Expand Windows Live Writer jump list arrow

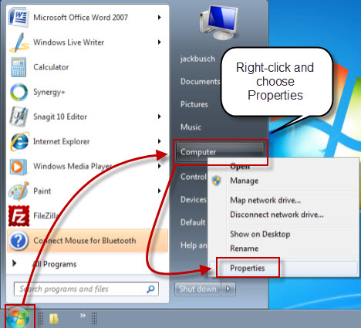coord(160,42)
